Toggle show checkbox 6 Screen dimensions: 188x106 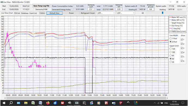coord(182,61)
